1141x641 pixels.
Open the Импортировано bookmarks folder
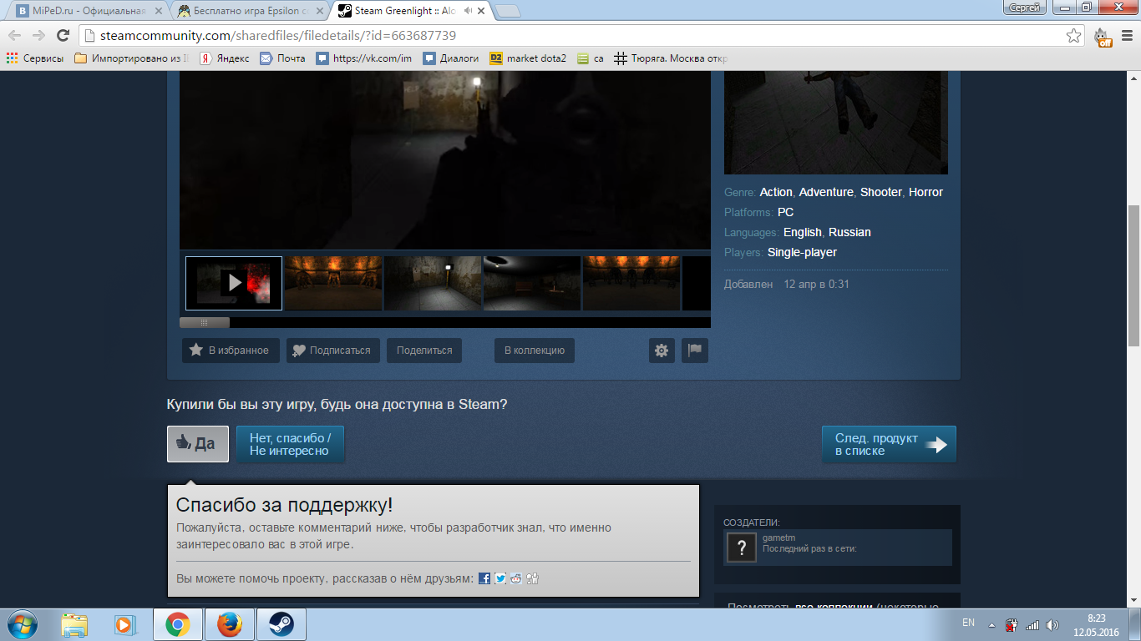click(x=131, y=58)
